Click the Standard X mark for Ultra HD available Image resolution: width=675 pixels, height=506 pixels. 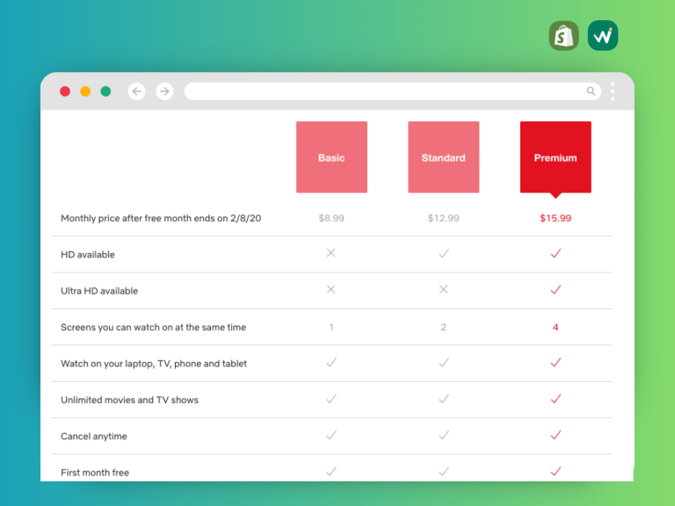coord(443,289)
